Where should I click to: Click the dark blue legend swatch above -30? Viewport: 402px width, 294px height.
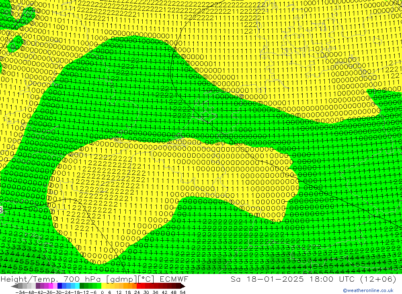pos(59,286)
